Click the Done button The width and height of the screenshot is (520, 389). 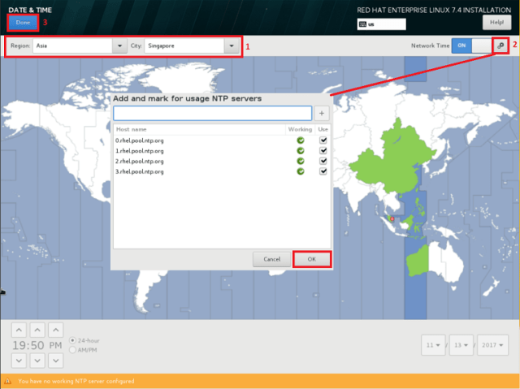click(23, 23)
